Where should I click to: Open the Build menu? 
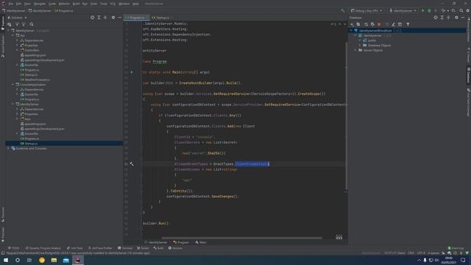point(76,4)
